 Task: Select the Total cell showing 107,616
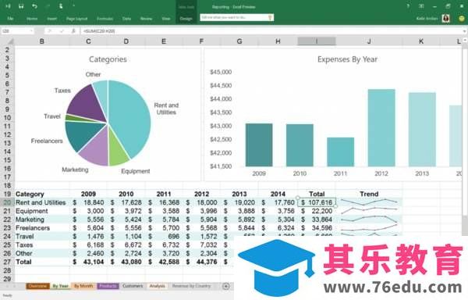tap(317, 202)
